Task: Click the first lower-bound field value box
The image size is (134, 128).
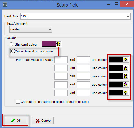Action: pos(61,60)
